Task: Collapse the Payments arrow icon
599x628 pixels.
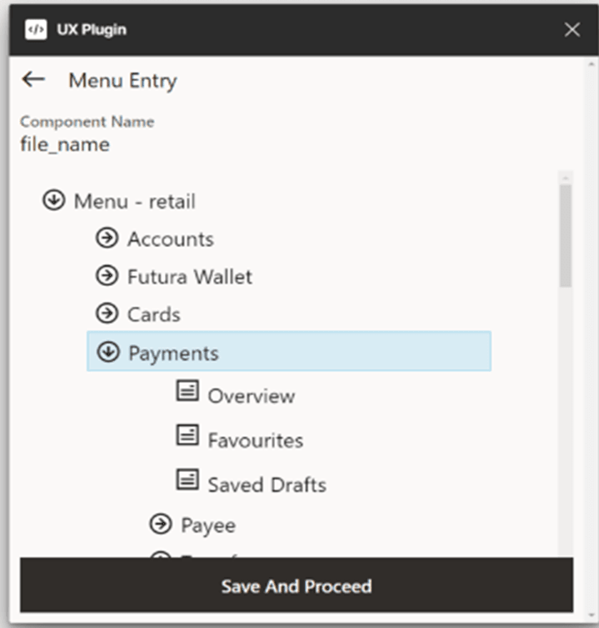Action: pos(107,352)
